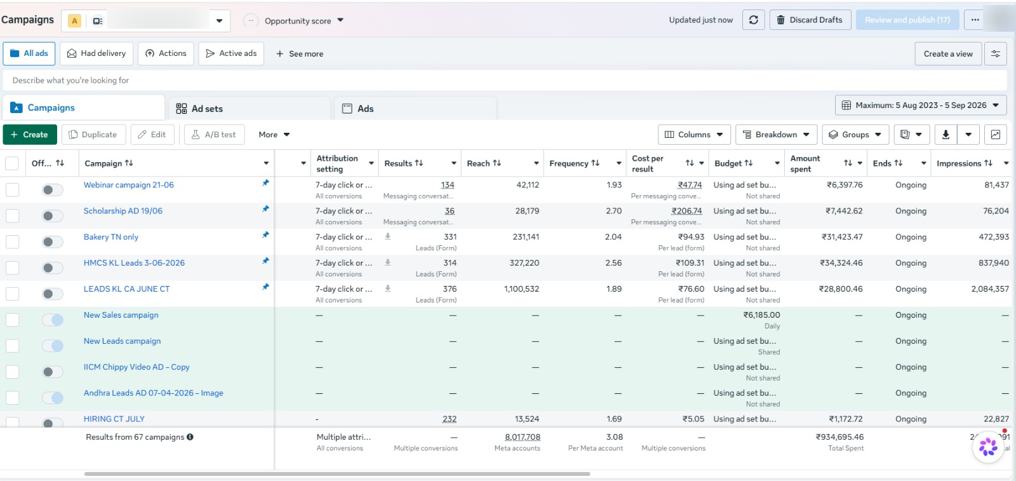
Task: Turn off the New Sales campaign switch
Action: [x=53, y=320]
